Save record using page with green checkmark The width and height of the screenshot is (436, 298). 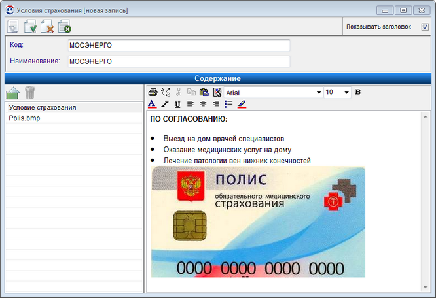30,26
